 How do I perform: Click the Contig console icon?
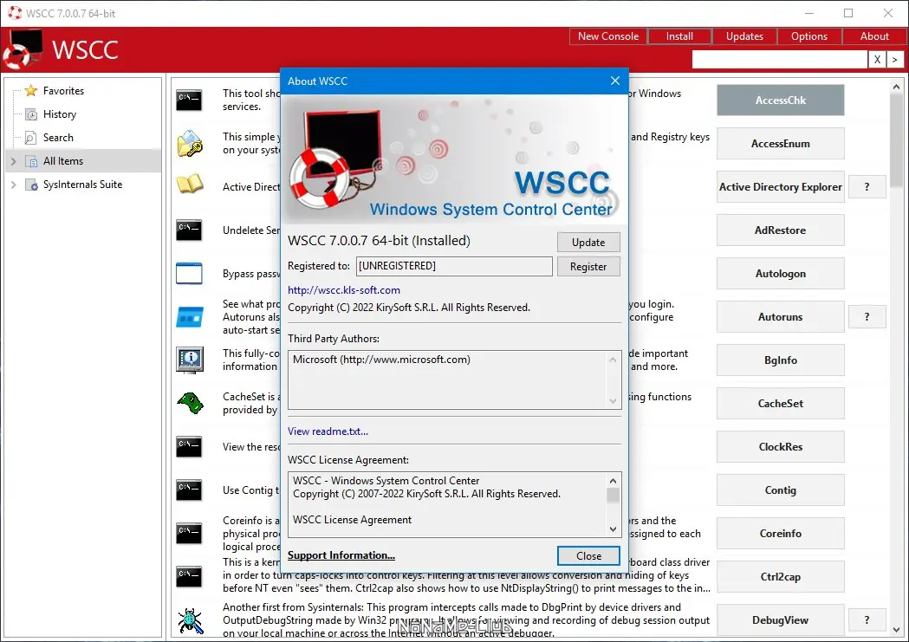click(x=189, y=490)
